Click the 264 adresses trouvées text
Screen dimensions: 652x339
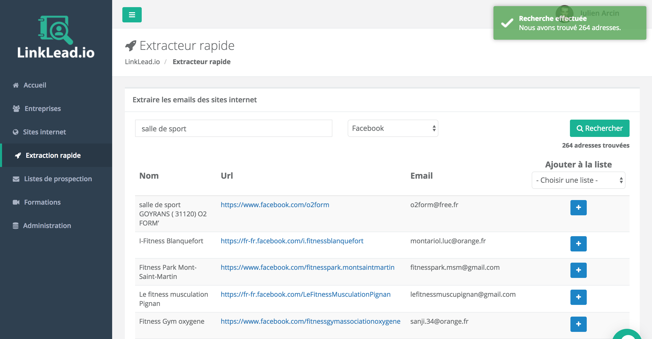pyautogui.click(x=596, y=145)
